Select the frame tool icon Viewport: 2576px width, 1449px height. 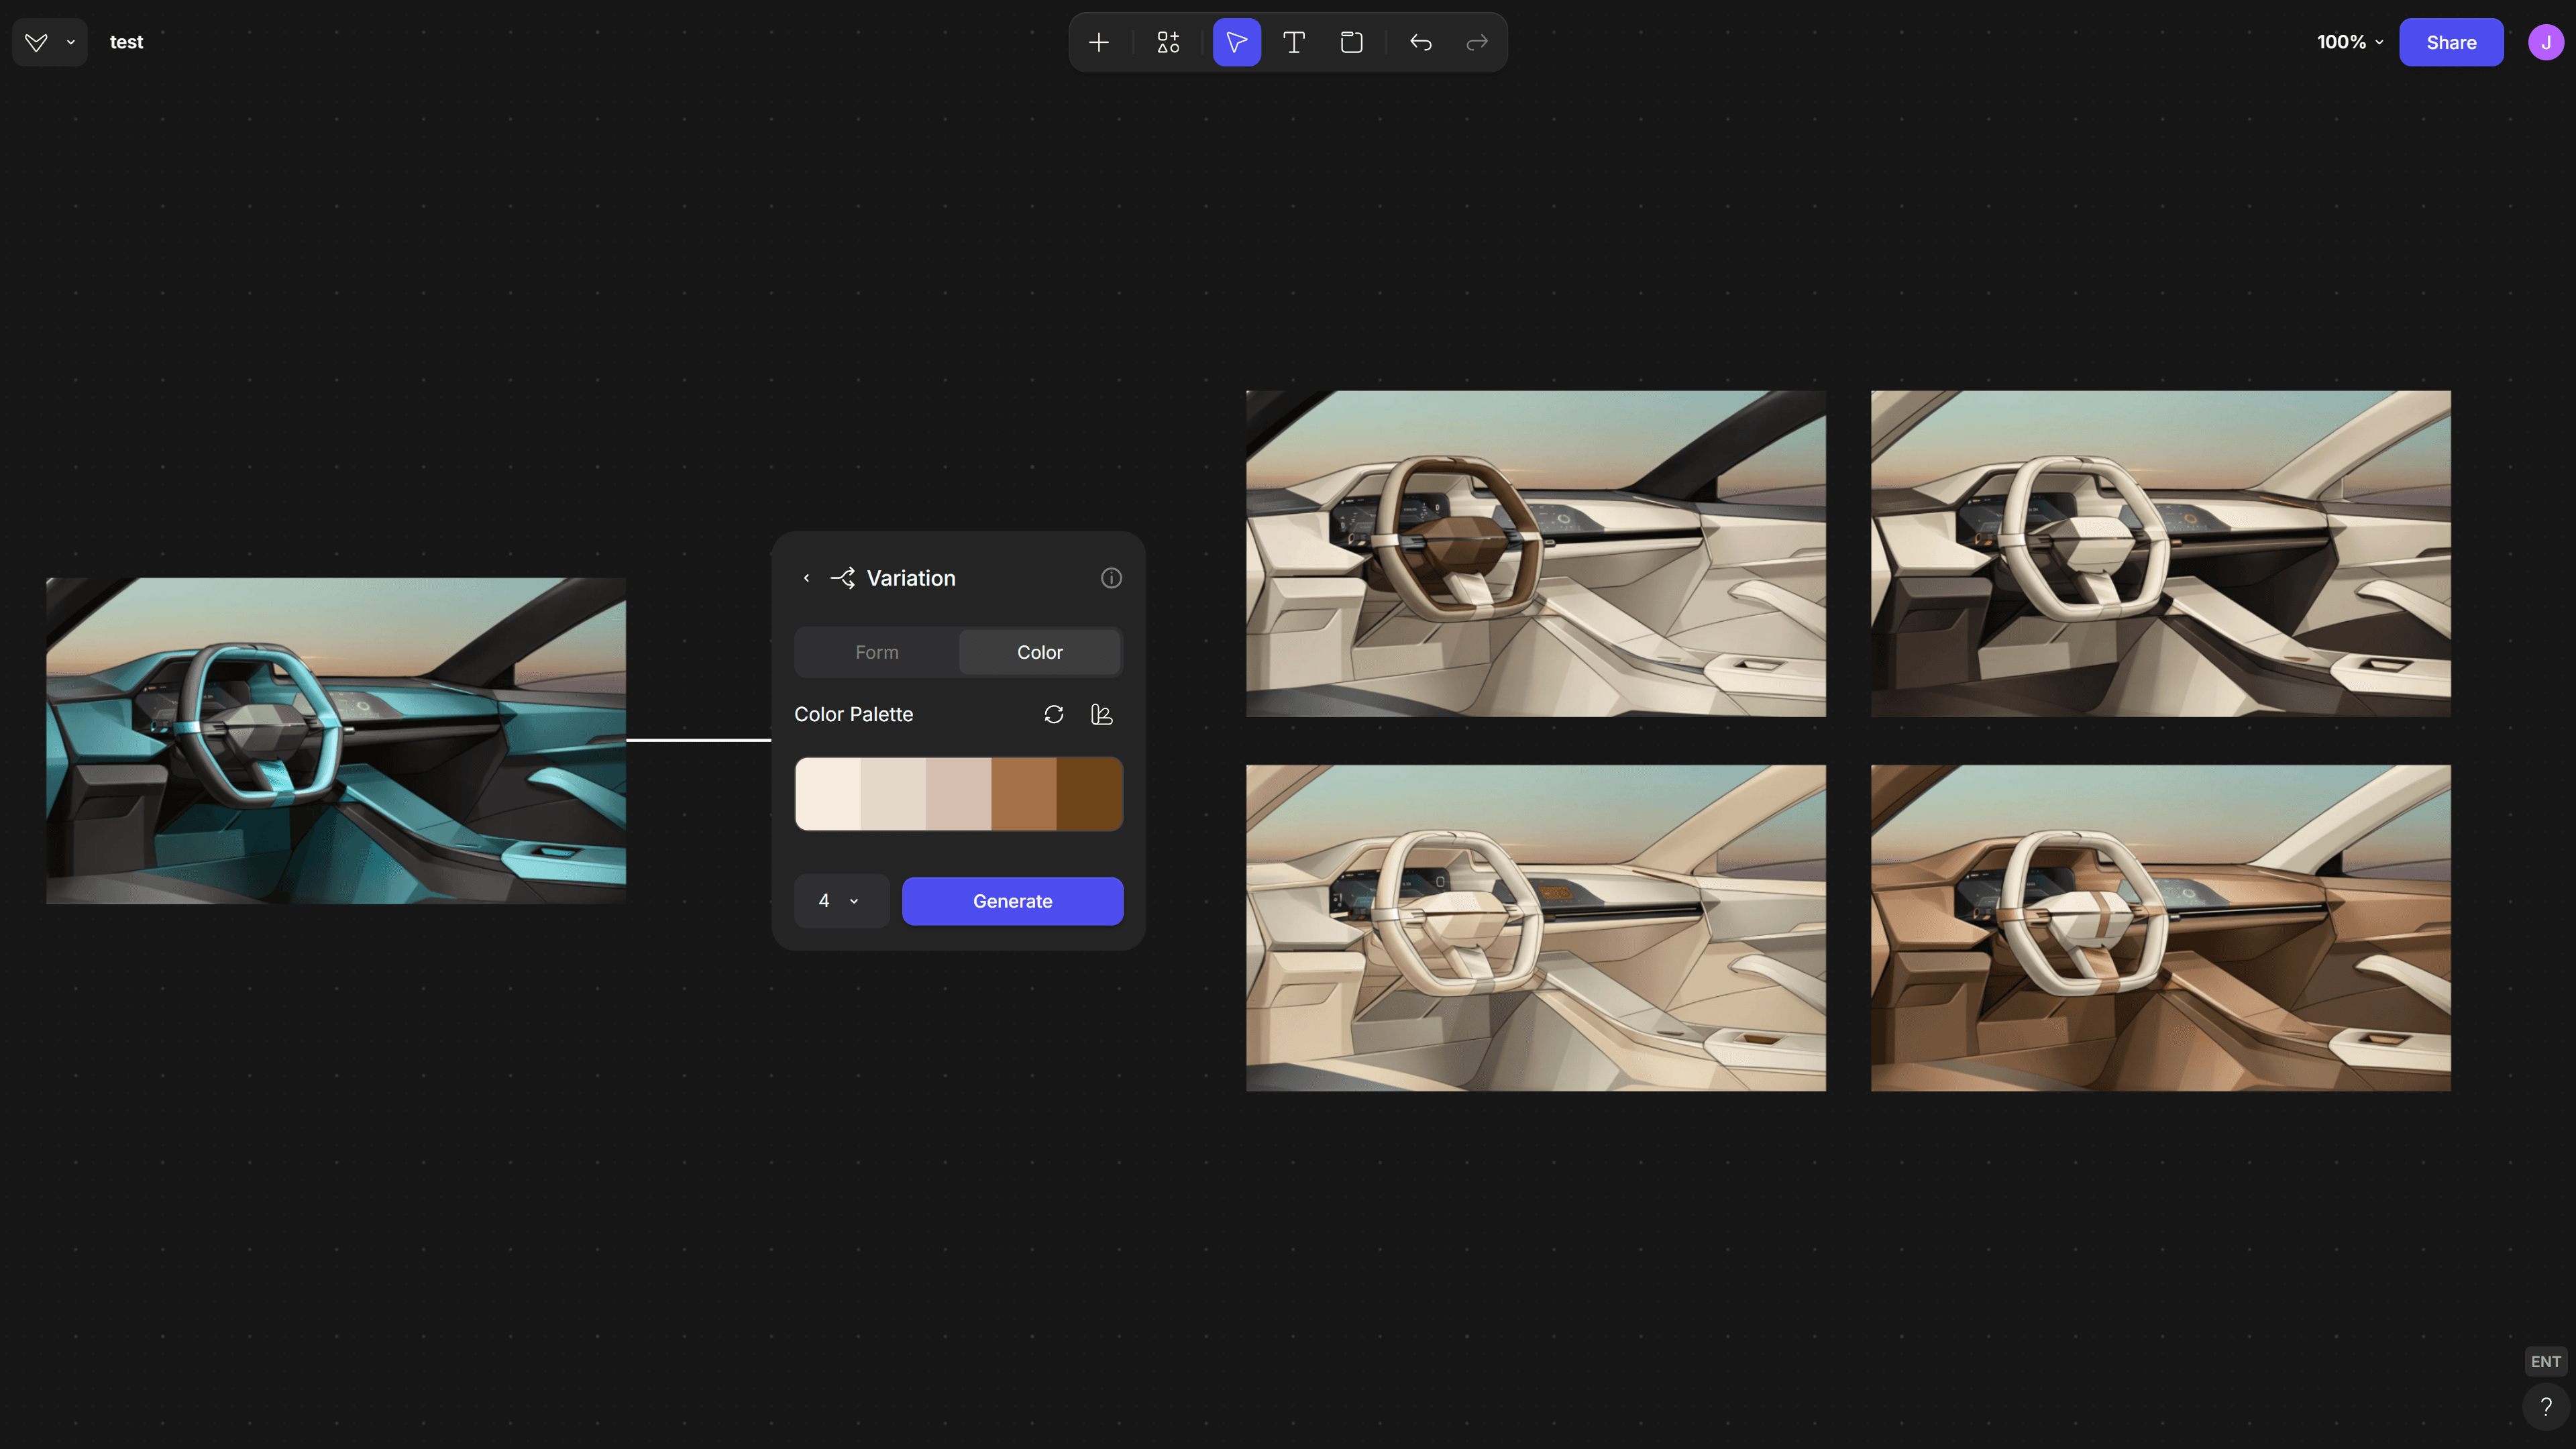[x=1351, y=42]
